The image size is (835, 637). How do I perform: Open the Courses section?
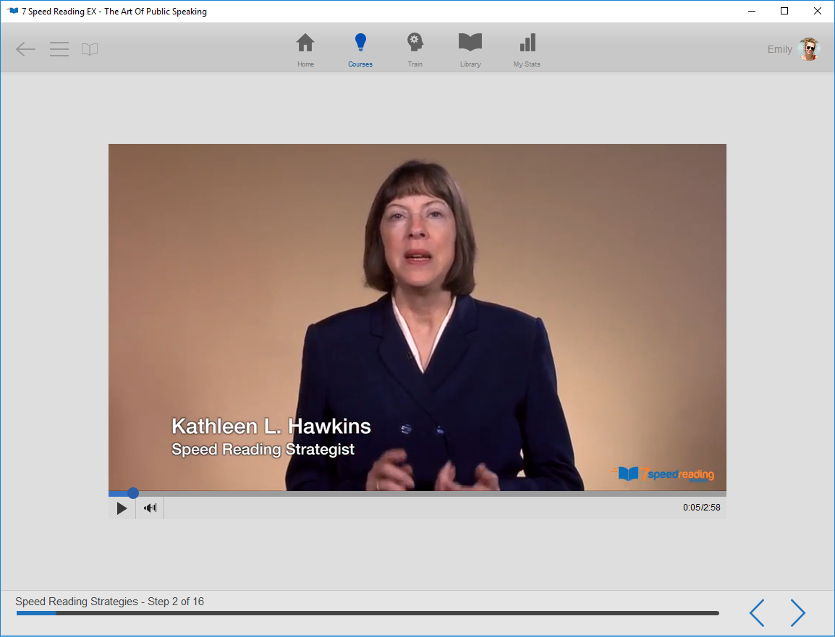click(360, 50)
